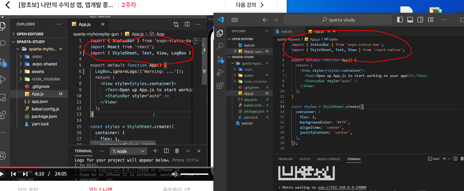Split terminal icon in right VS Code panel
Screen dimensions: 464x191
(455, 159)
